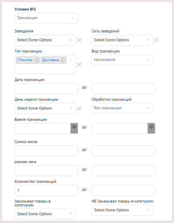This screenshot has height=223, width=174.
Task: Clear the Заведения selection with X icon
Action: 79,40
